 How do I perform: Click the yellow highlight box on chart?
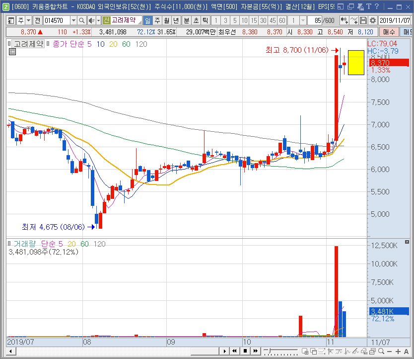356,63
